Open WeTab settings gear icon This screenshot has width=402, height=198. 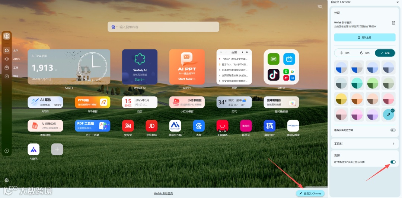7,180
